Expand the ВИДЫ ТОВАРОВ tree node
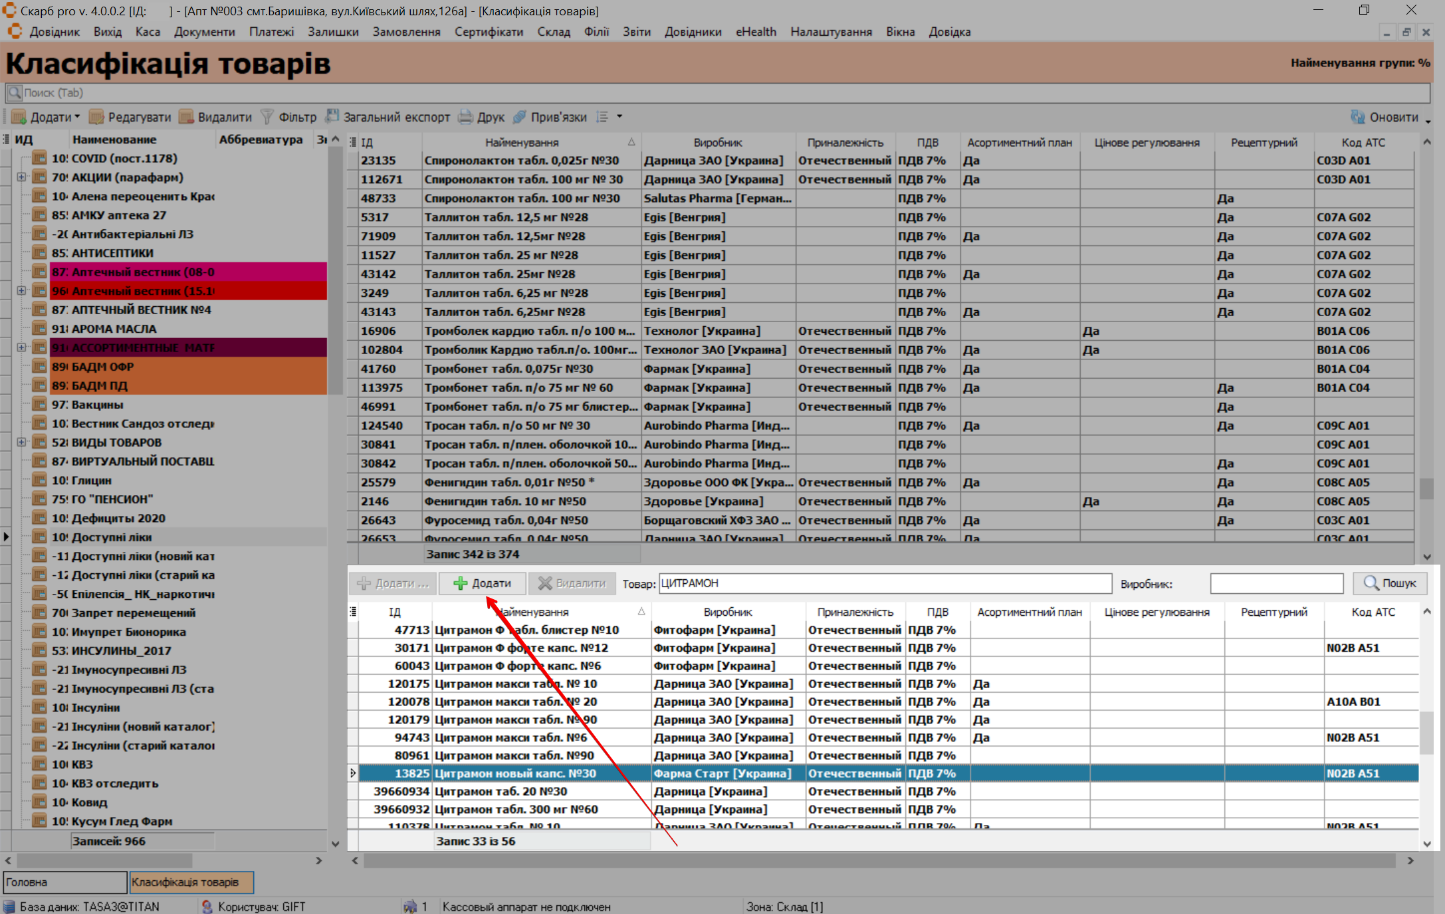1445x914 pixels. tap(21, 442)
